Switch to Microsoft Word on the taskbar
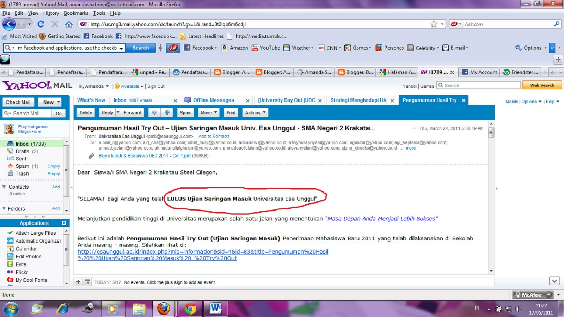The width and height of the screenshot is (564, 317). (x=215, y=309)
